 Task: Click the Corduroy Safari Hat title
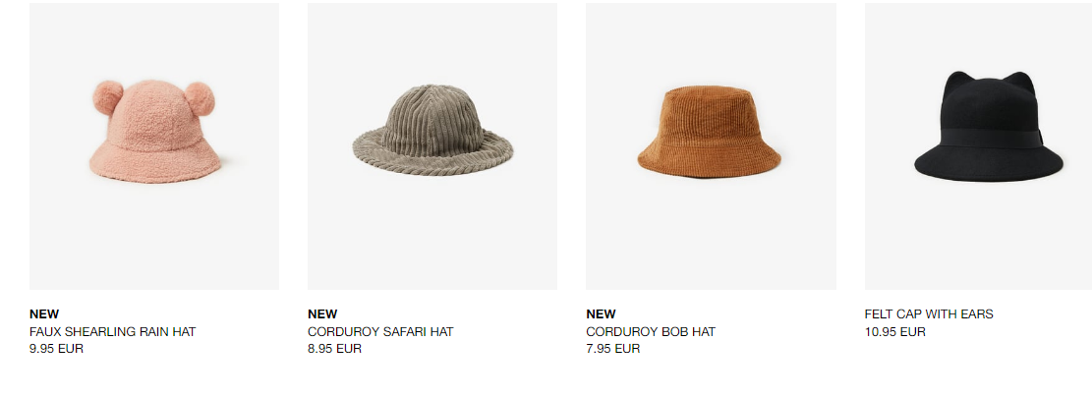click(380, 332)
